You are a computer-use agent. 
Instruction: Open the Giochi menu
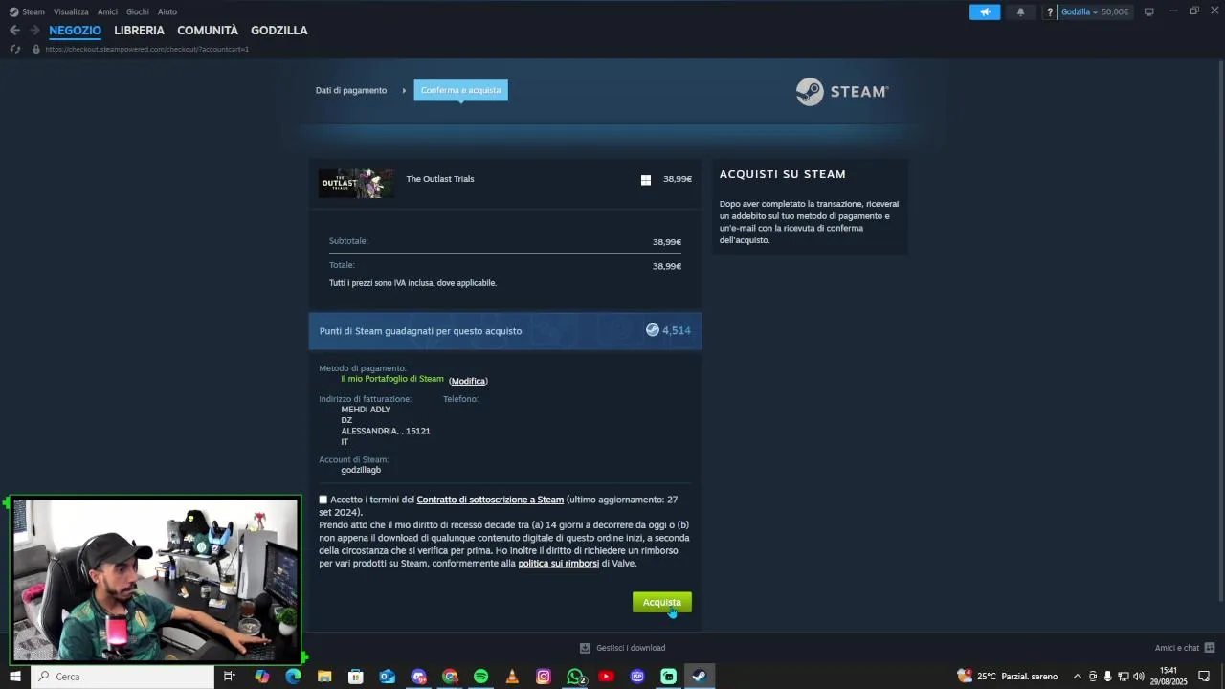[138, 11]
